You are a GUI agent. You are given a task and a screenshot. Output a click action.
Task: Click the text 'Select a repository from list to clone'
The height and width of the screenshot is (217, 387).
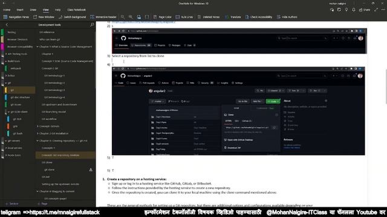(x=138, y=56)
